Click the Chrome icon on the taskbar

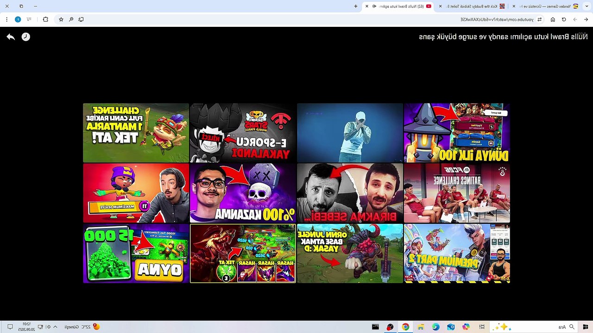(405, 327)
